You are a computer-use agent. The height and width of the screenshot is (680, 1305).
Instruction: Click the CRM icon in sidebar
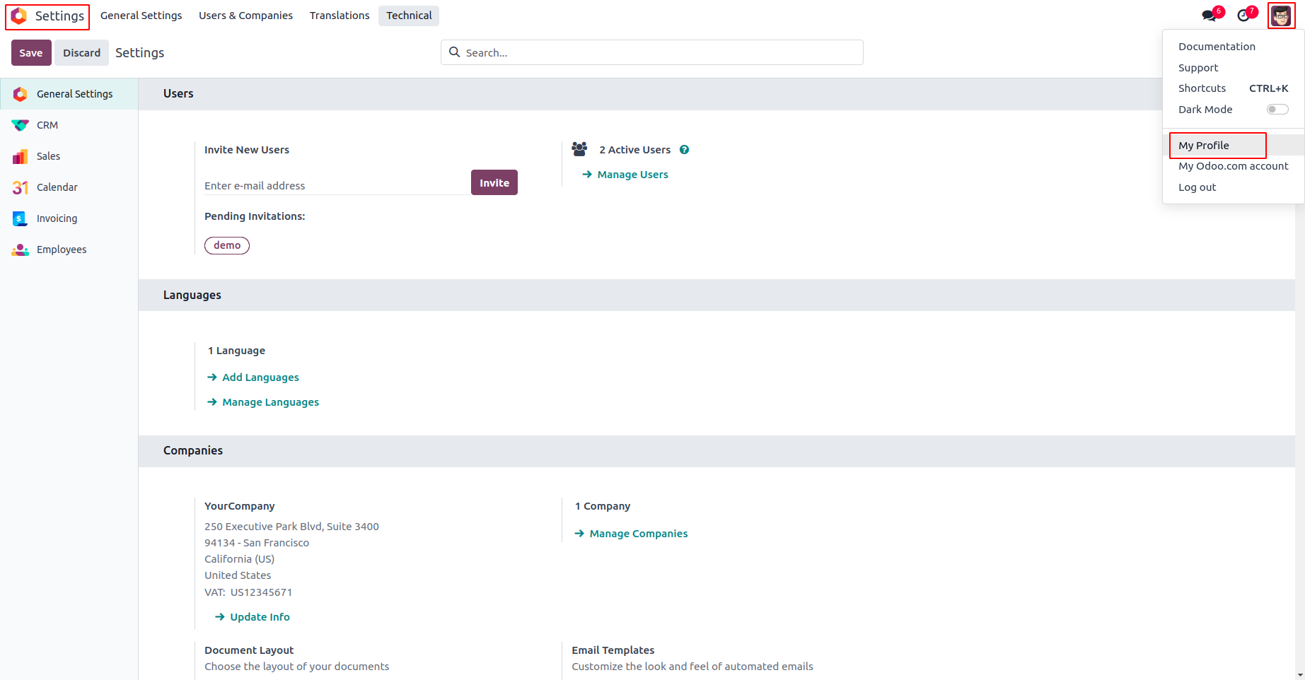(x=20, y=125)
